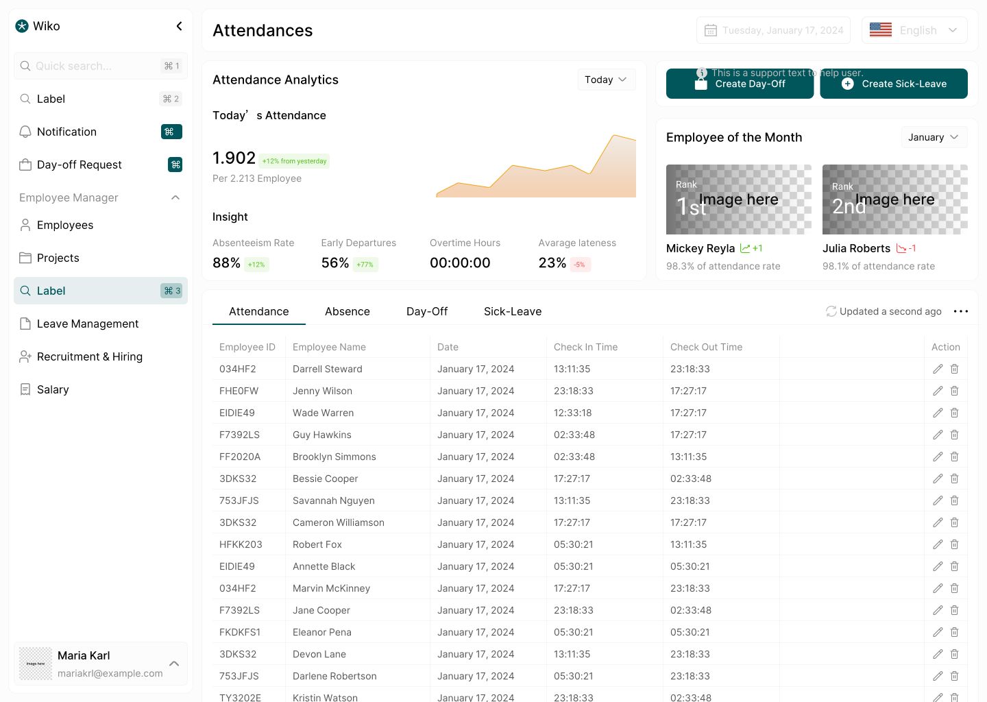This screenshot has height=702, width=987.
Task: Edit Bessie Cooper's attendance
Action: [938, 479]
